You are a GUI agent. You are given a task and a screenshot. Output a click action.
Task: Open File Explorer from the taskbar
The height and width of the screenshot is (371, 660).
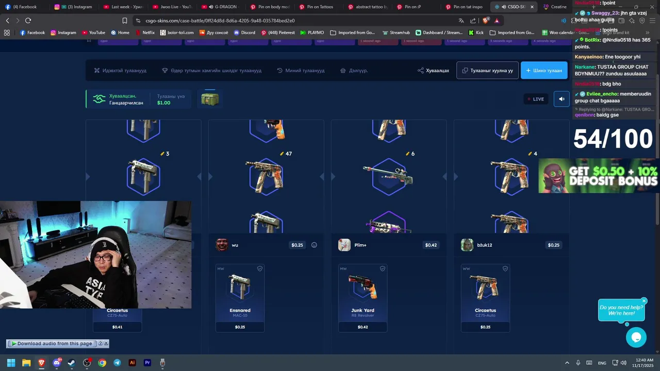[26, 363]
